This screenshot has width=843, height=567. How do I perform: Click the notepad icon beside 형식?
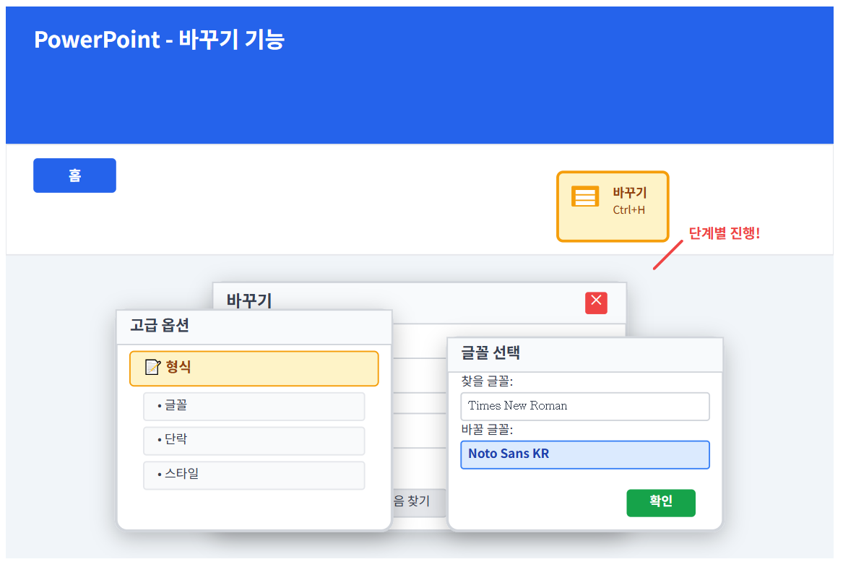tap(152, 367)
